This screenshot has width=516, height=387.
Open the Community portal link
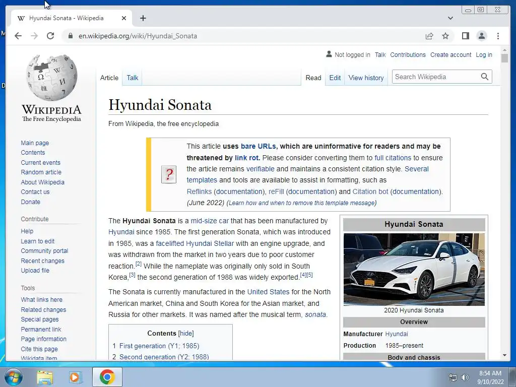pyautogui.click(x=44, y=251)
